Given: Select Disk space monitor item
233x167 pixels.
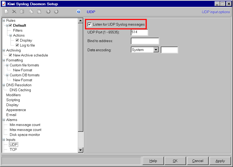Looking at the screenshot, I should click(x=25, y=135).
